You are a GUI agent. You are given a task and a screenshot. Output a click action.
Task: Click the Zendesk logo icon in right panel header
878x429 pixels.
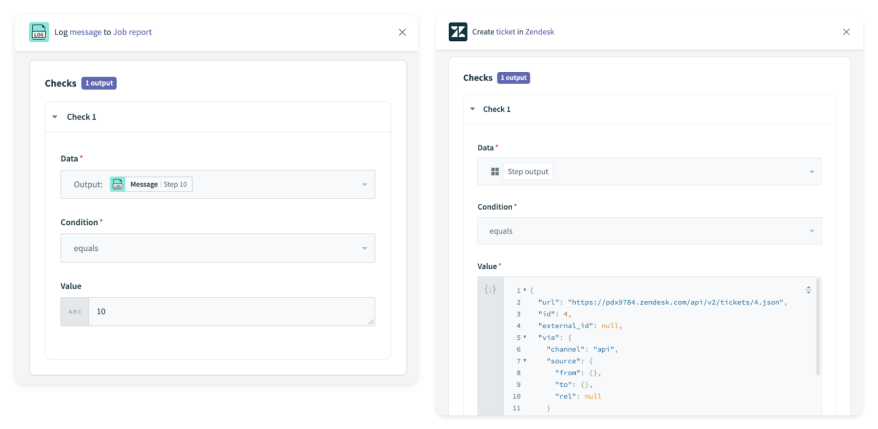coord(458,31)
